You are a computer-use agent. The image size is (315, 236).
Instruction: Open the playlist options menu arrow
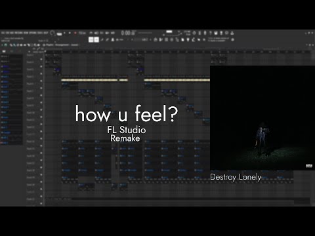coord(2,45)
